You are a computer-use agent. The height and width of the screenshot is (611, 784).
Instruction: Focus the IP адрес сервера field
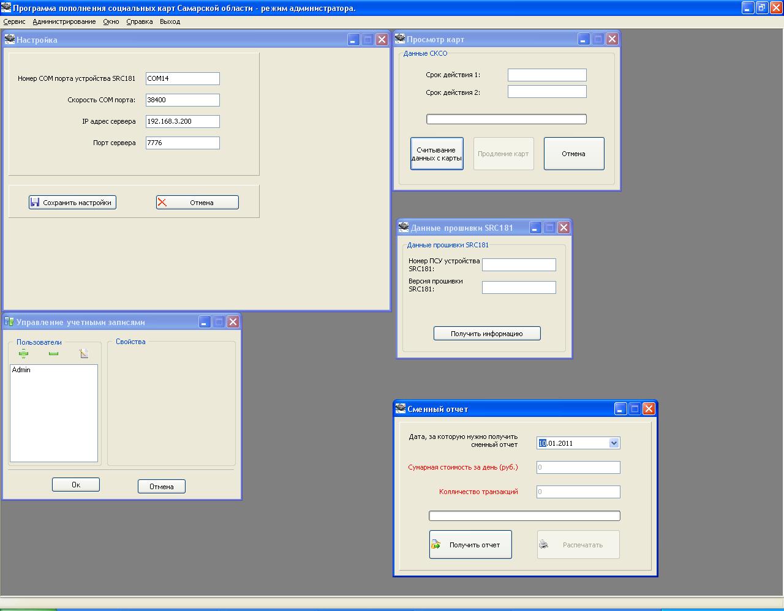[183, 121]
